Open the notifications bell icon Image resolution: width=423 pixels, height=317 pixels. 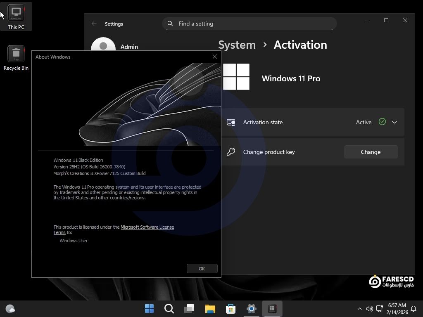pos(413,309)
